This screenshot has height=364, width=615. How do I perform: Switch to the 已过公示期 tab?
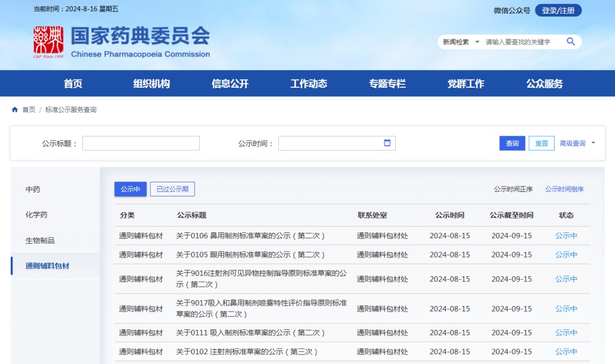pyautogui.click(x=173, y=189)
